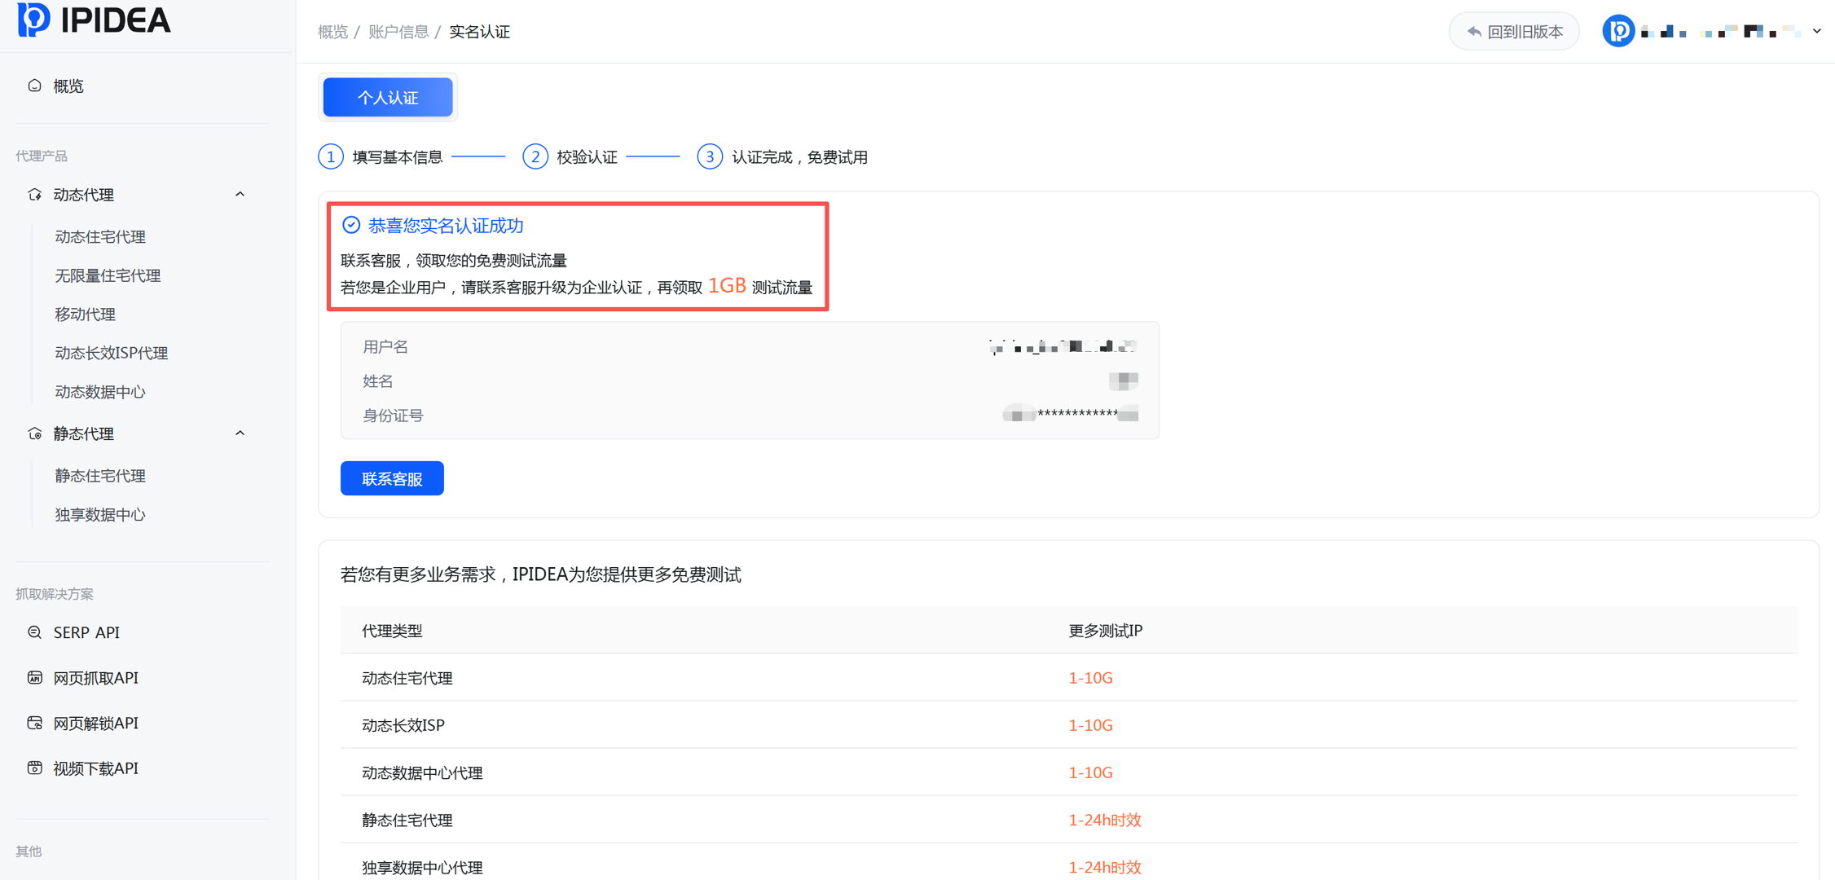Click the user avatar icon at top right

pos(1617,32)
